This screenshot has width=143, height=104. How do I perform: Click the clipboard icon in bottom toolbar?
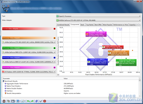point(4,101)
